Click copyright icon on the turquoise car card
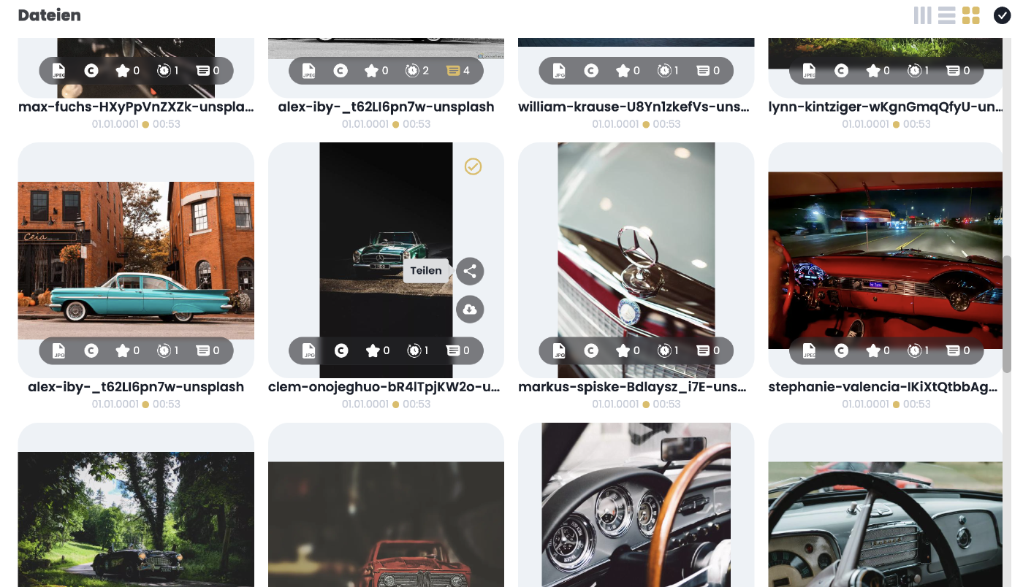The width and height of the screenshot is (1023, 587). [x=91, y=351]
